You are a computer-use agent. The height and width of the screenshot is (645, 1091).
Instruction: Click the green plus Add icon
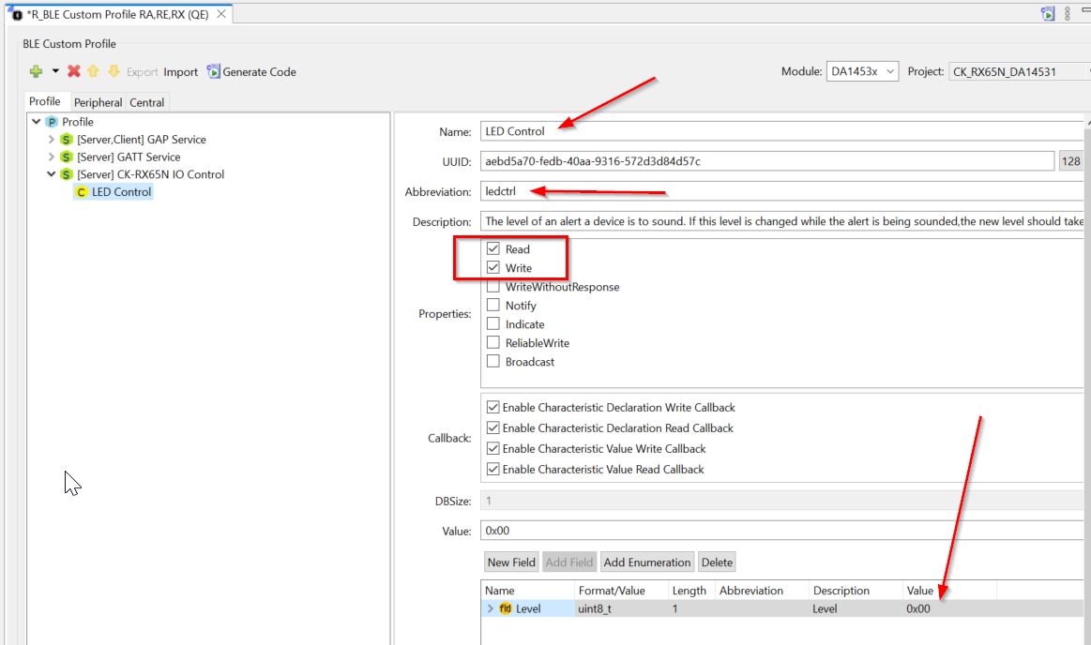pos(37,71)
